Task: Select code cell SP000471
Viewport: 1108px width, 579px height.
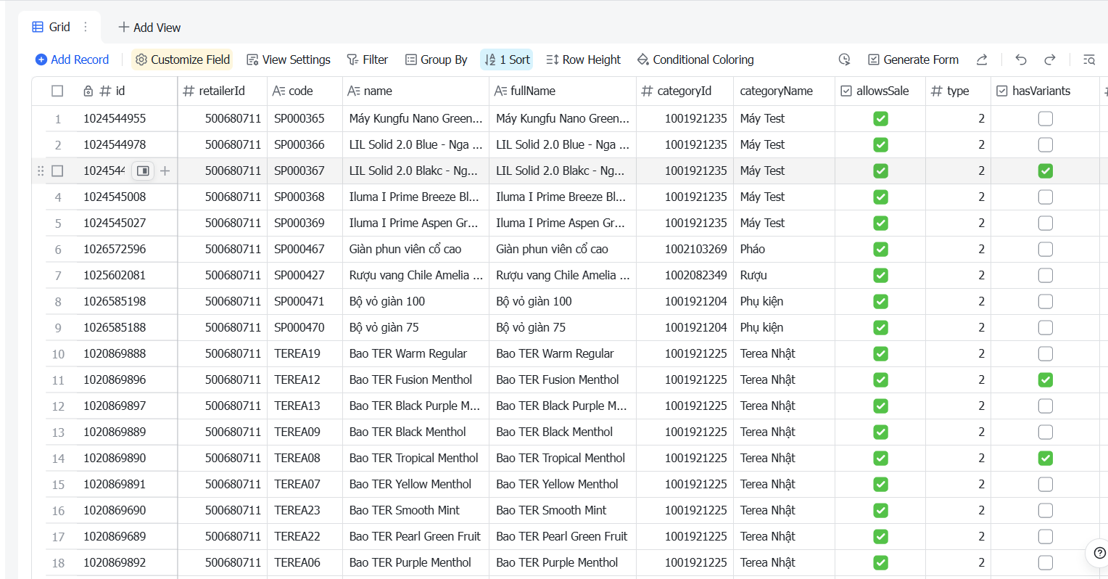Action: [305, 301]
